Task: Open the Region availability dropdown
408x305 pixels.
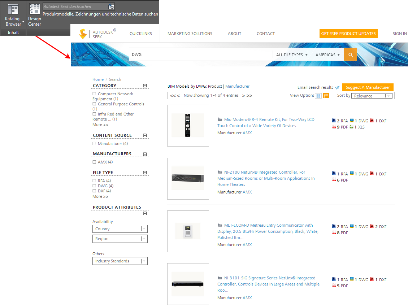Action: pyautogui.click(x=120, y=239)
